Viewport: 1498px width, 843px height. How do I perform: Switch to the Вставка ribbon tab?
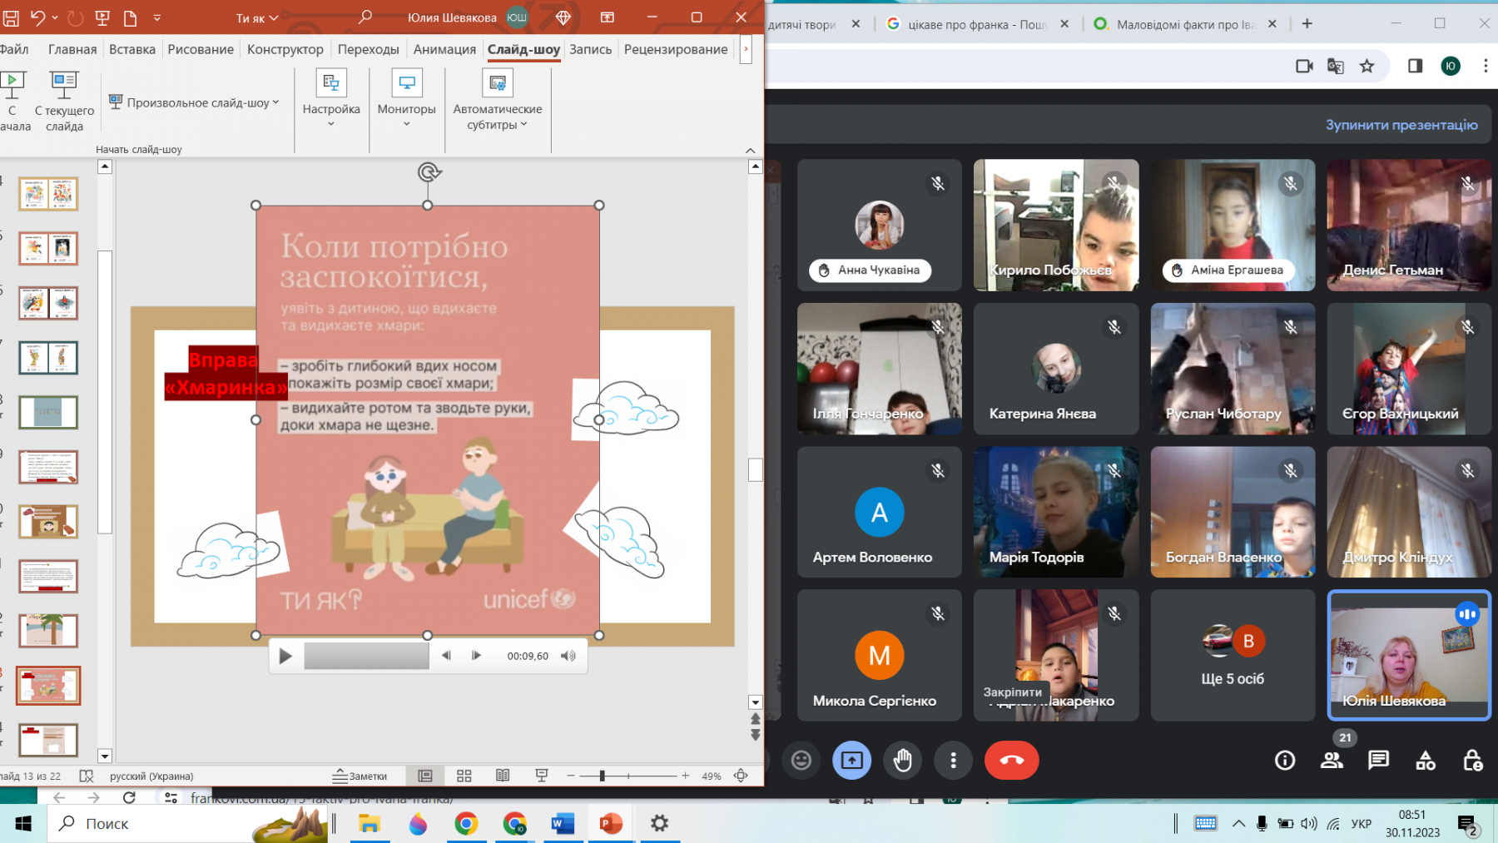[132, 49]
